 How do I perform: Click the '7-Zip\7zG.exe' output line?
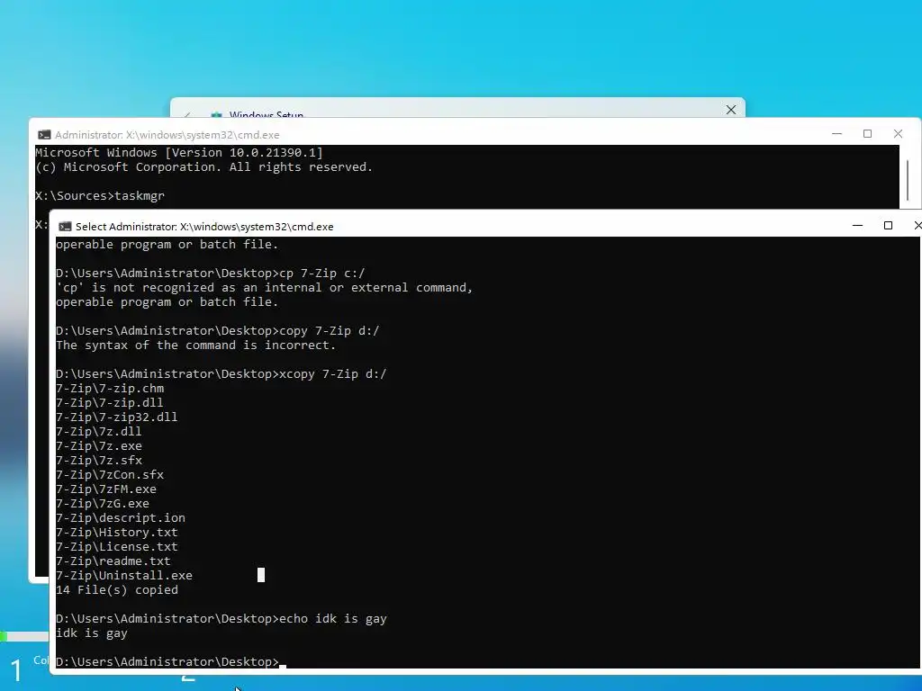[x=103, y=504]
